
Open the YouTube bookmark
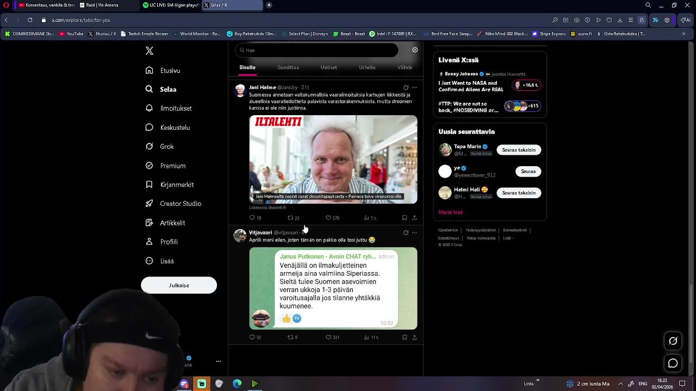[x=72, y=34]
